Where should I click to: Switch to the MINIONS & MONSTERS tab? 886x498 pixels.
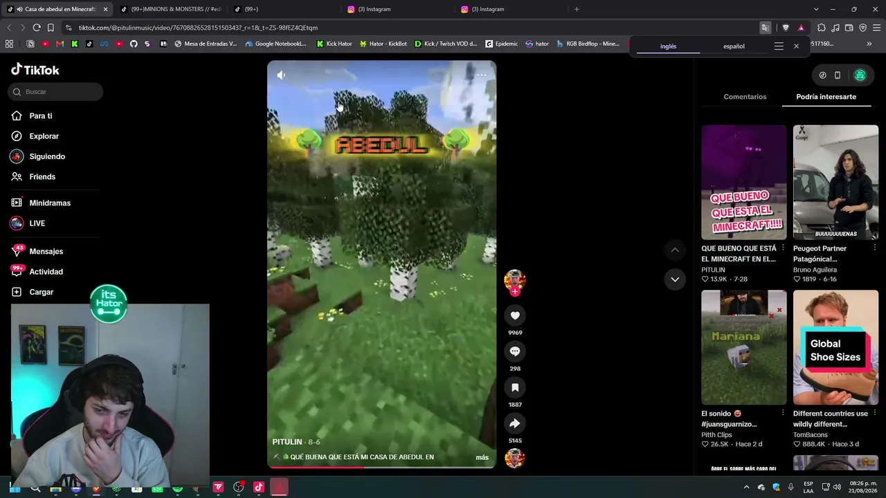click(x=170, y=9)
